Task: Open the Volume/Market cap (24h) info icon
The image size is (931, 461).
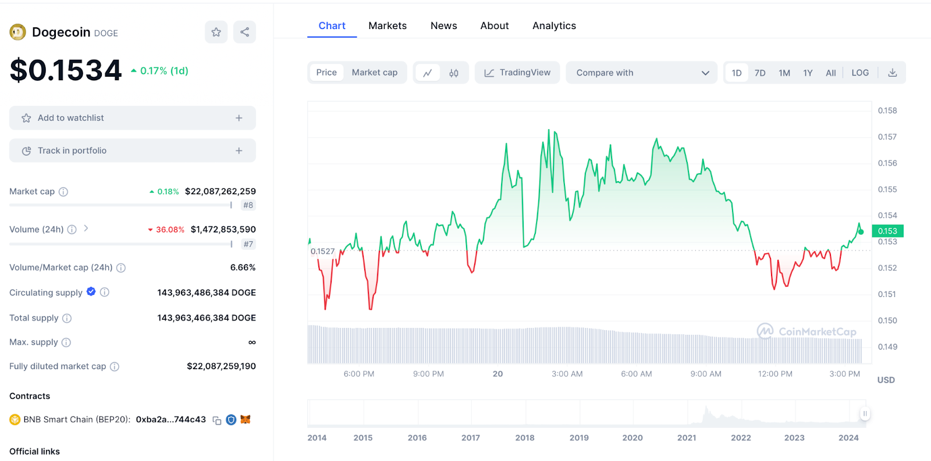Action: 121,268
